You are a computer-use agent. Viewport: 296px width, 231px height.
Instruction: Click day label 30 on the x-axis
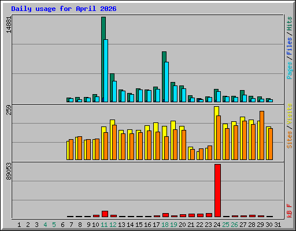click(269, 225)
